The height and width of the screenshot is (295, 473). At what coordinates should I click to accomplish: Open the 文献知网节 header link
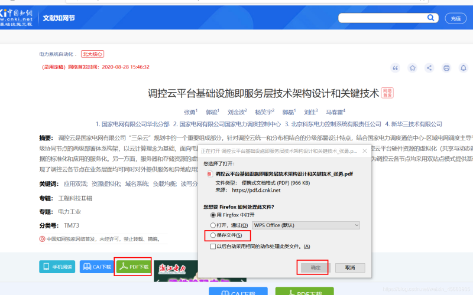[x=59, y=18]
